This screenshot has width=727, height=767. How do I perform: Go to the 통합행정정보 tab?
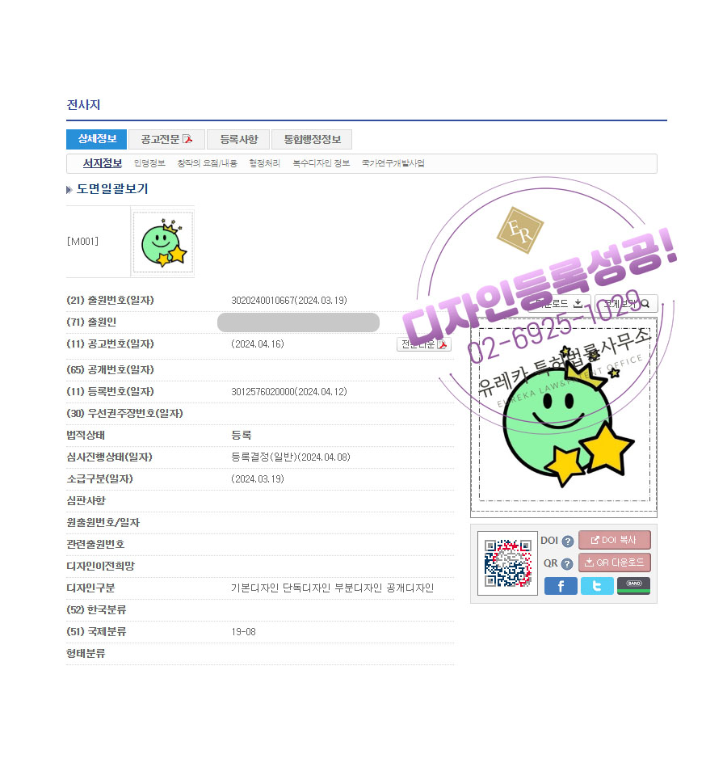[312, 139]
